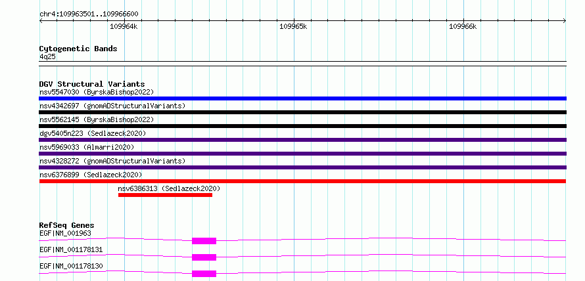Click the right arrowhead of the ruler
The image size is (585, 281).
coord(565,21)
